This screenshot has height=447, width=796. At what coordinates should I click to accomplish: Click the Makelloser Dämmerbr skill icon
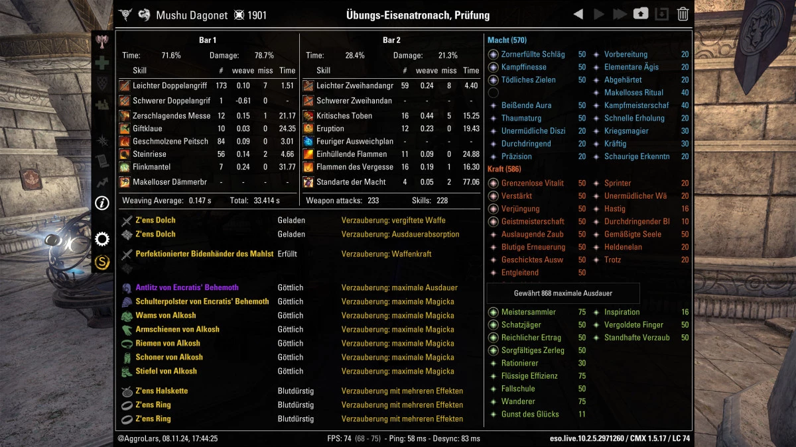(x=124, y=182)
